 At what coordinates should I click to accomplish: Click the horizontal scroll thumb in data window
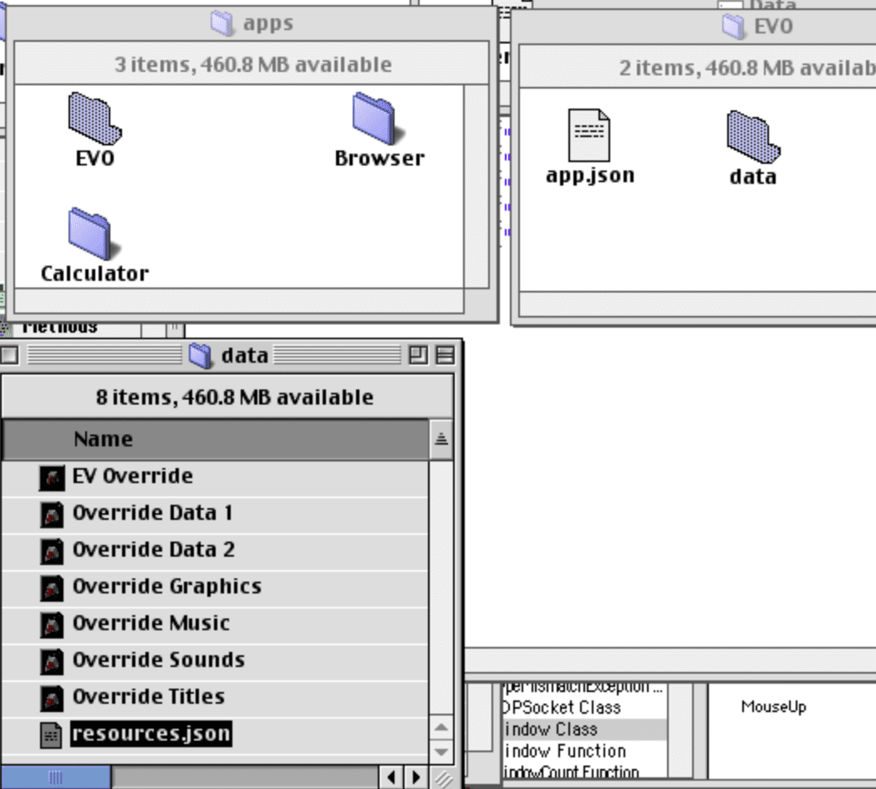(55, 777)
